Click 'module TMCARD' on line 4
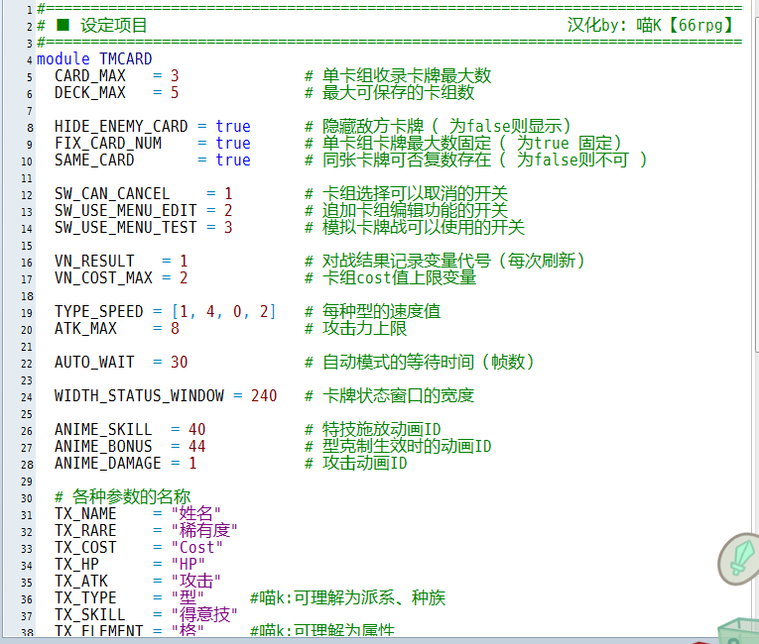This screenshot has width=759, height=644. 94,59
